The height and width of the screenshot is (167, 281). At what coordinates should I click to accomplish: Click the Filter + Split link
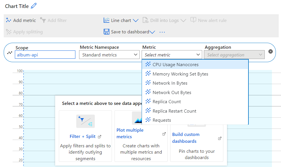click(x=83, y=137)
